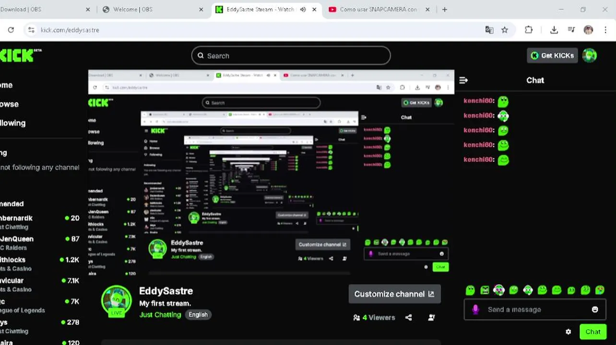Pick the diamond-shaped emote wearing a headset
616x345 pixels.
528,290
